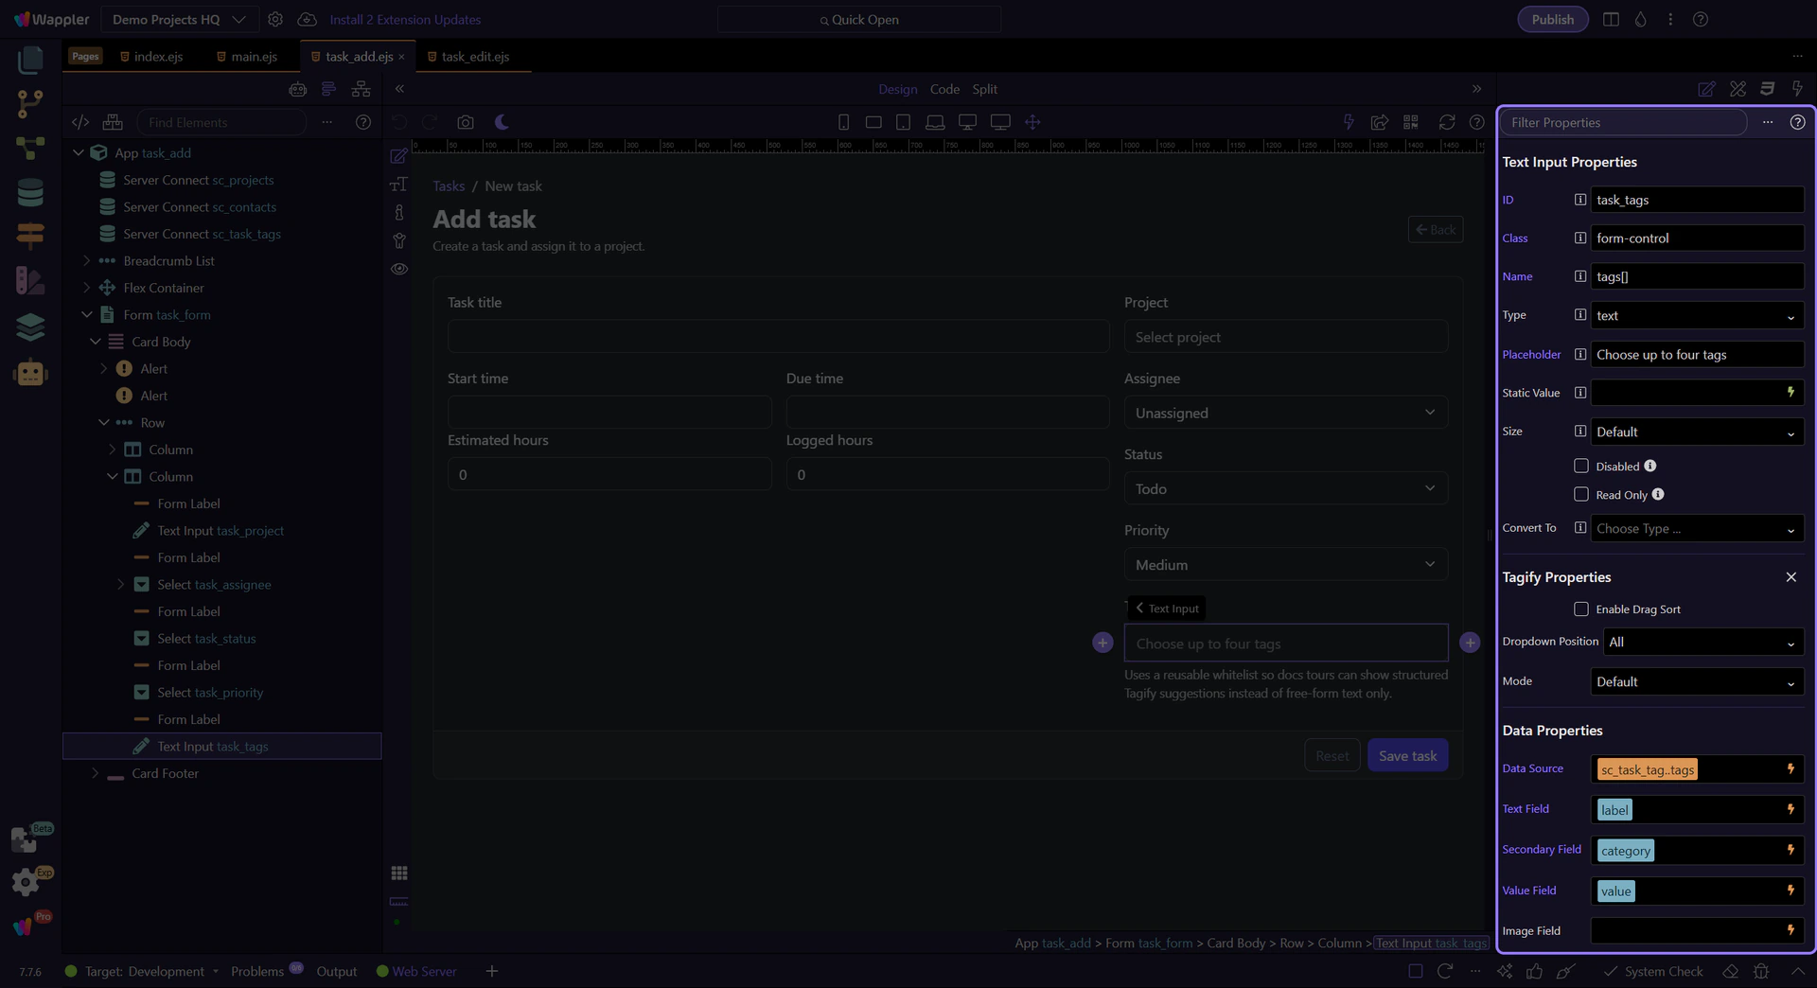The height and width of the screenshot is (988, 1817).
Task: Open the project settings gear icon
Action: [275, 19]
